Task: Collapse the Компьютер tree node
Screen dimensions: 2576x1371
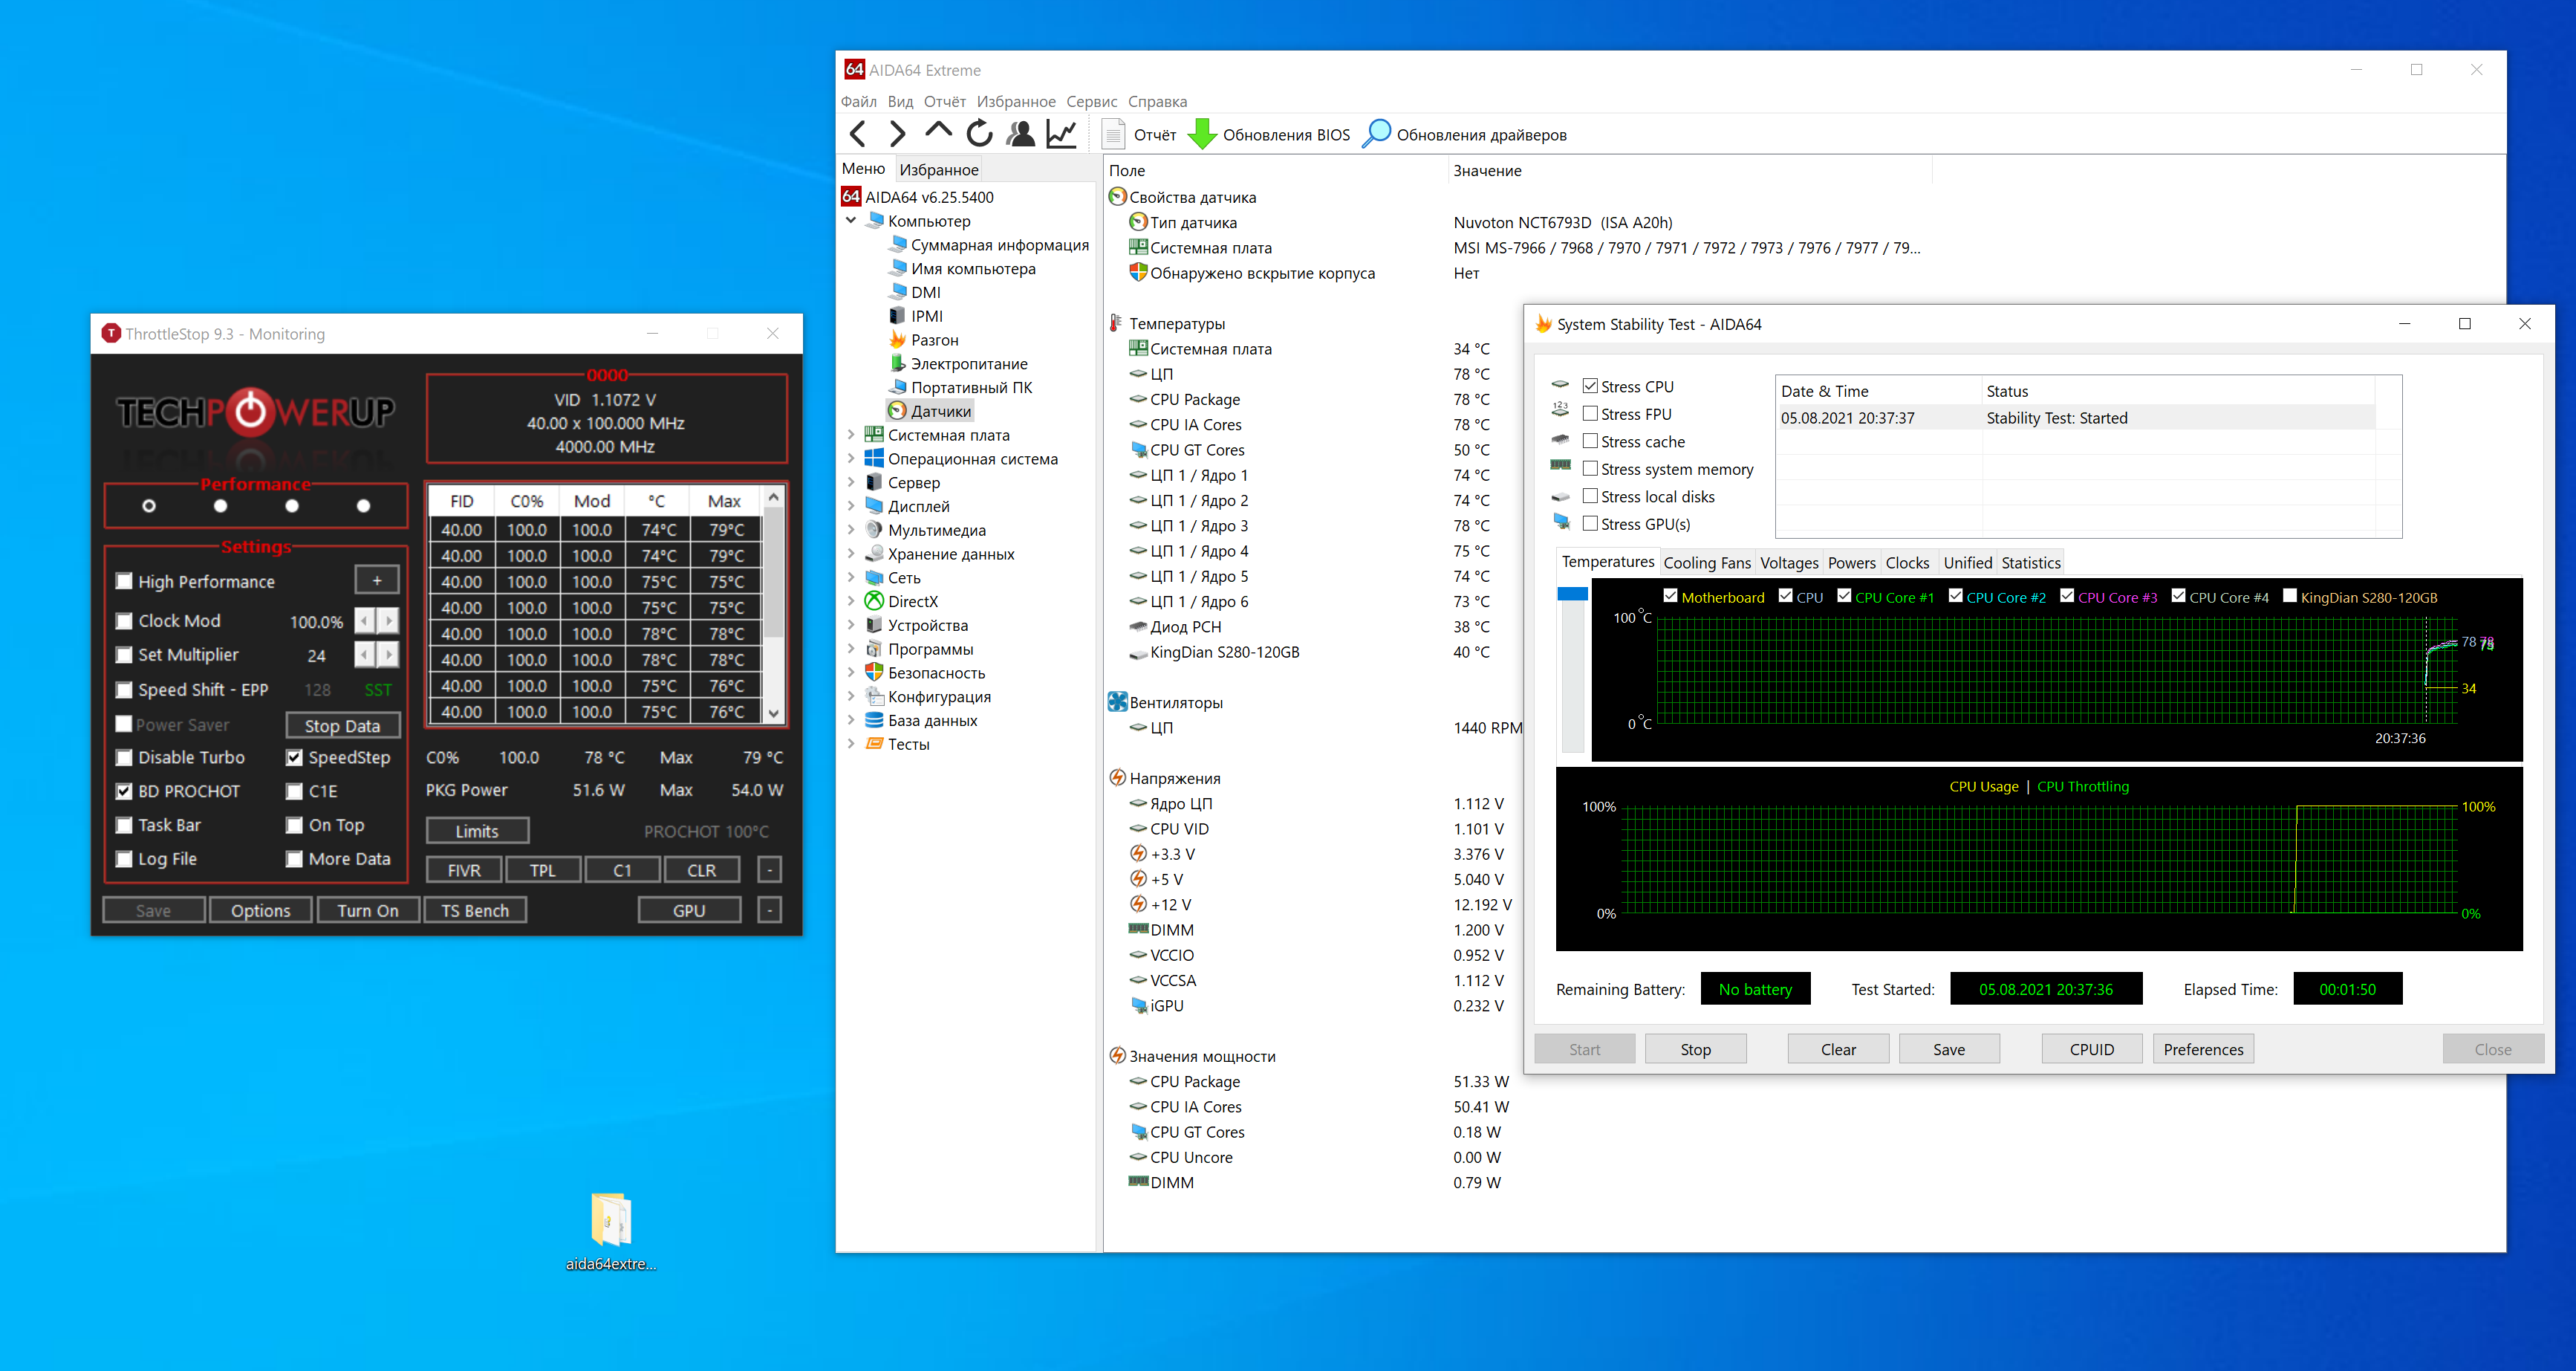Action: tap(851, 221)
